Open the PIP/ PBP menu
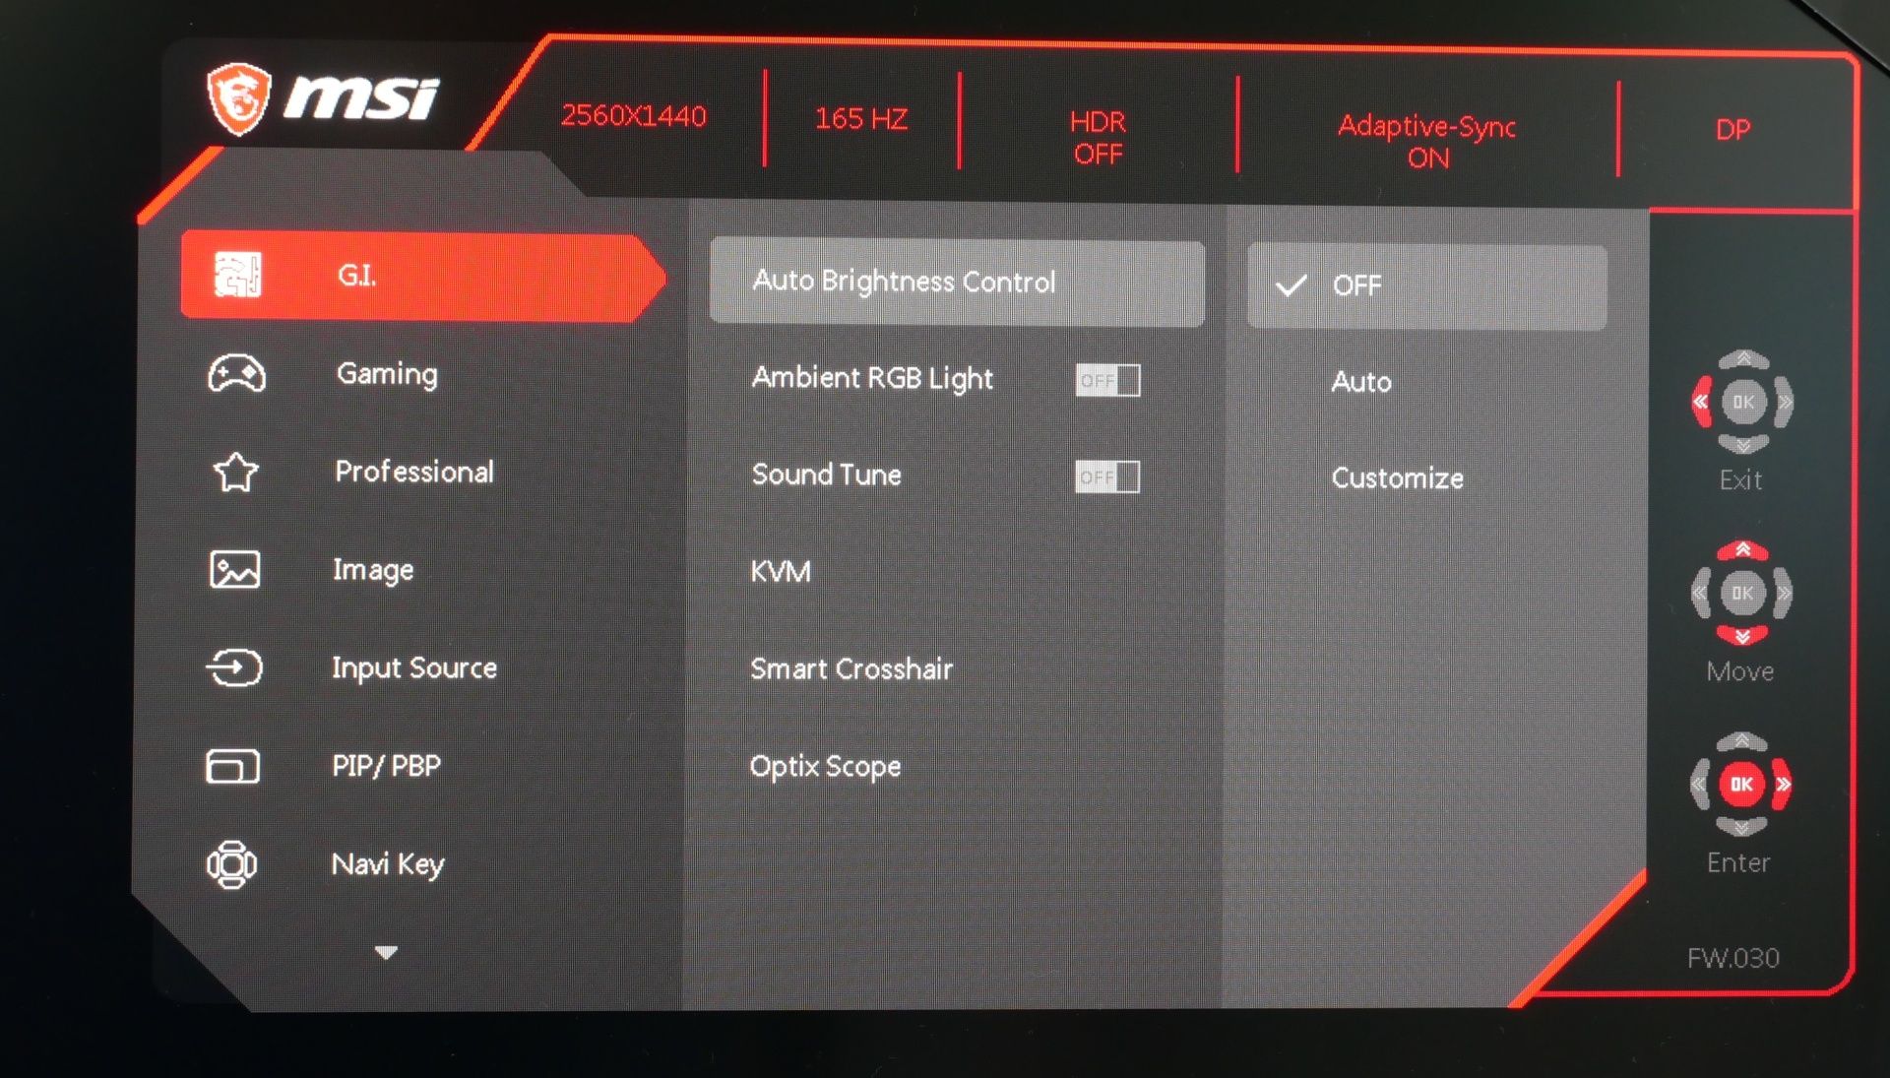Screen dimensions: 1890x1078 click(x=386, y=765)
